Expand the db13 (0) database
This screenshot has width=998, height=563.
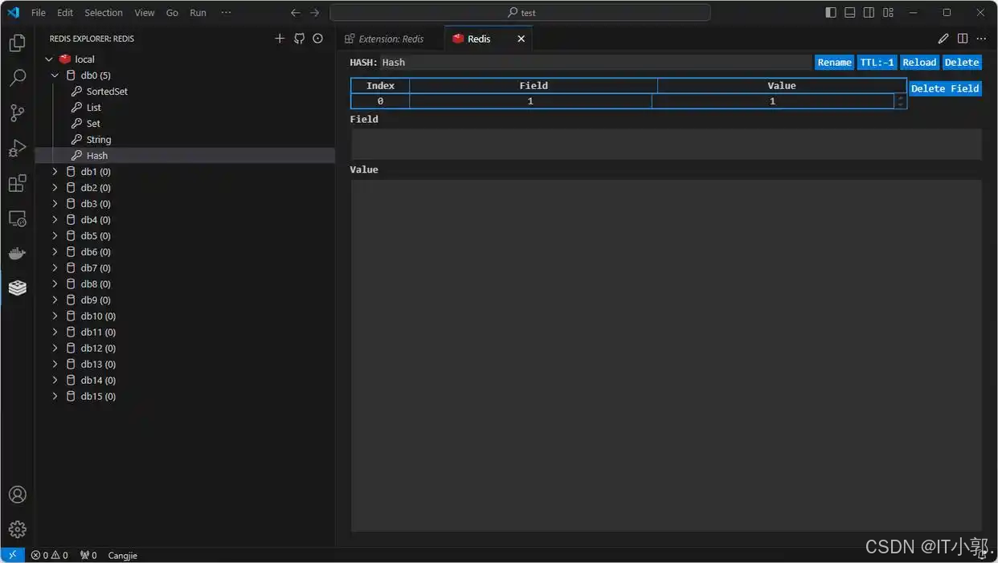click(x=55, y=365)
